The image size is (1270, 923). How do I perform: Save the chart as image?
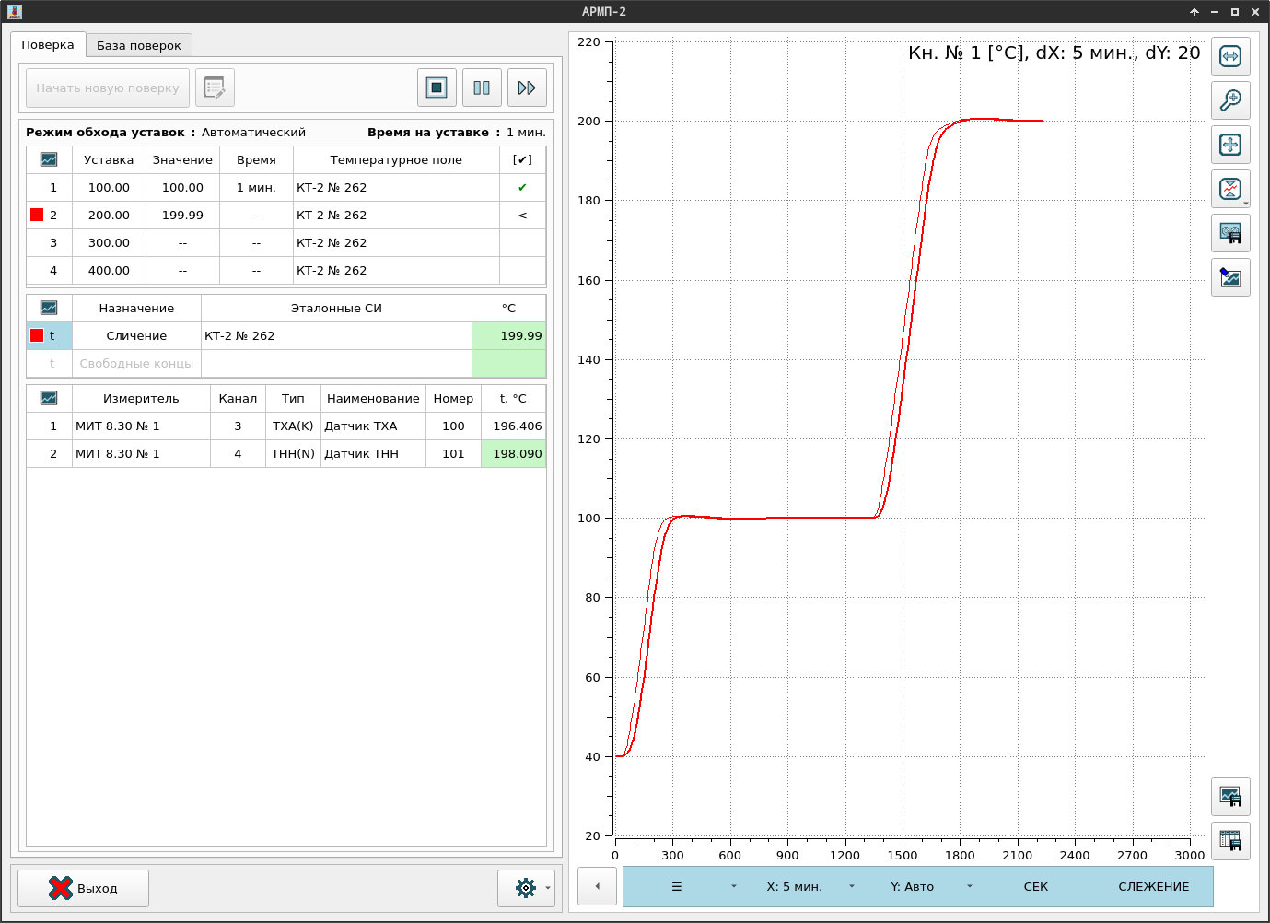point(1230,797)
